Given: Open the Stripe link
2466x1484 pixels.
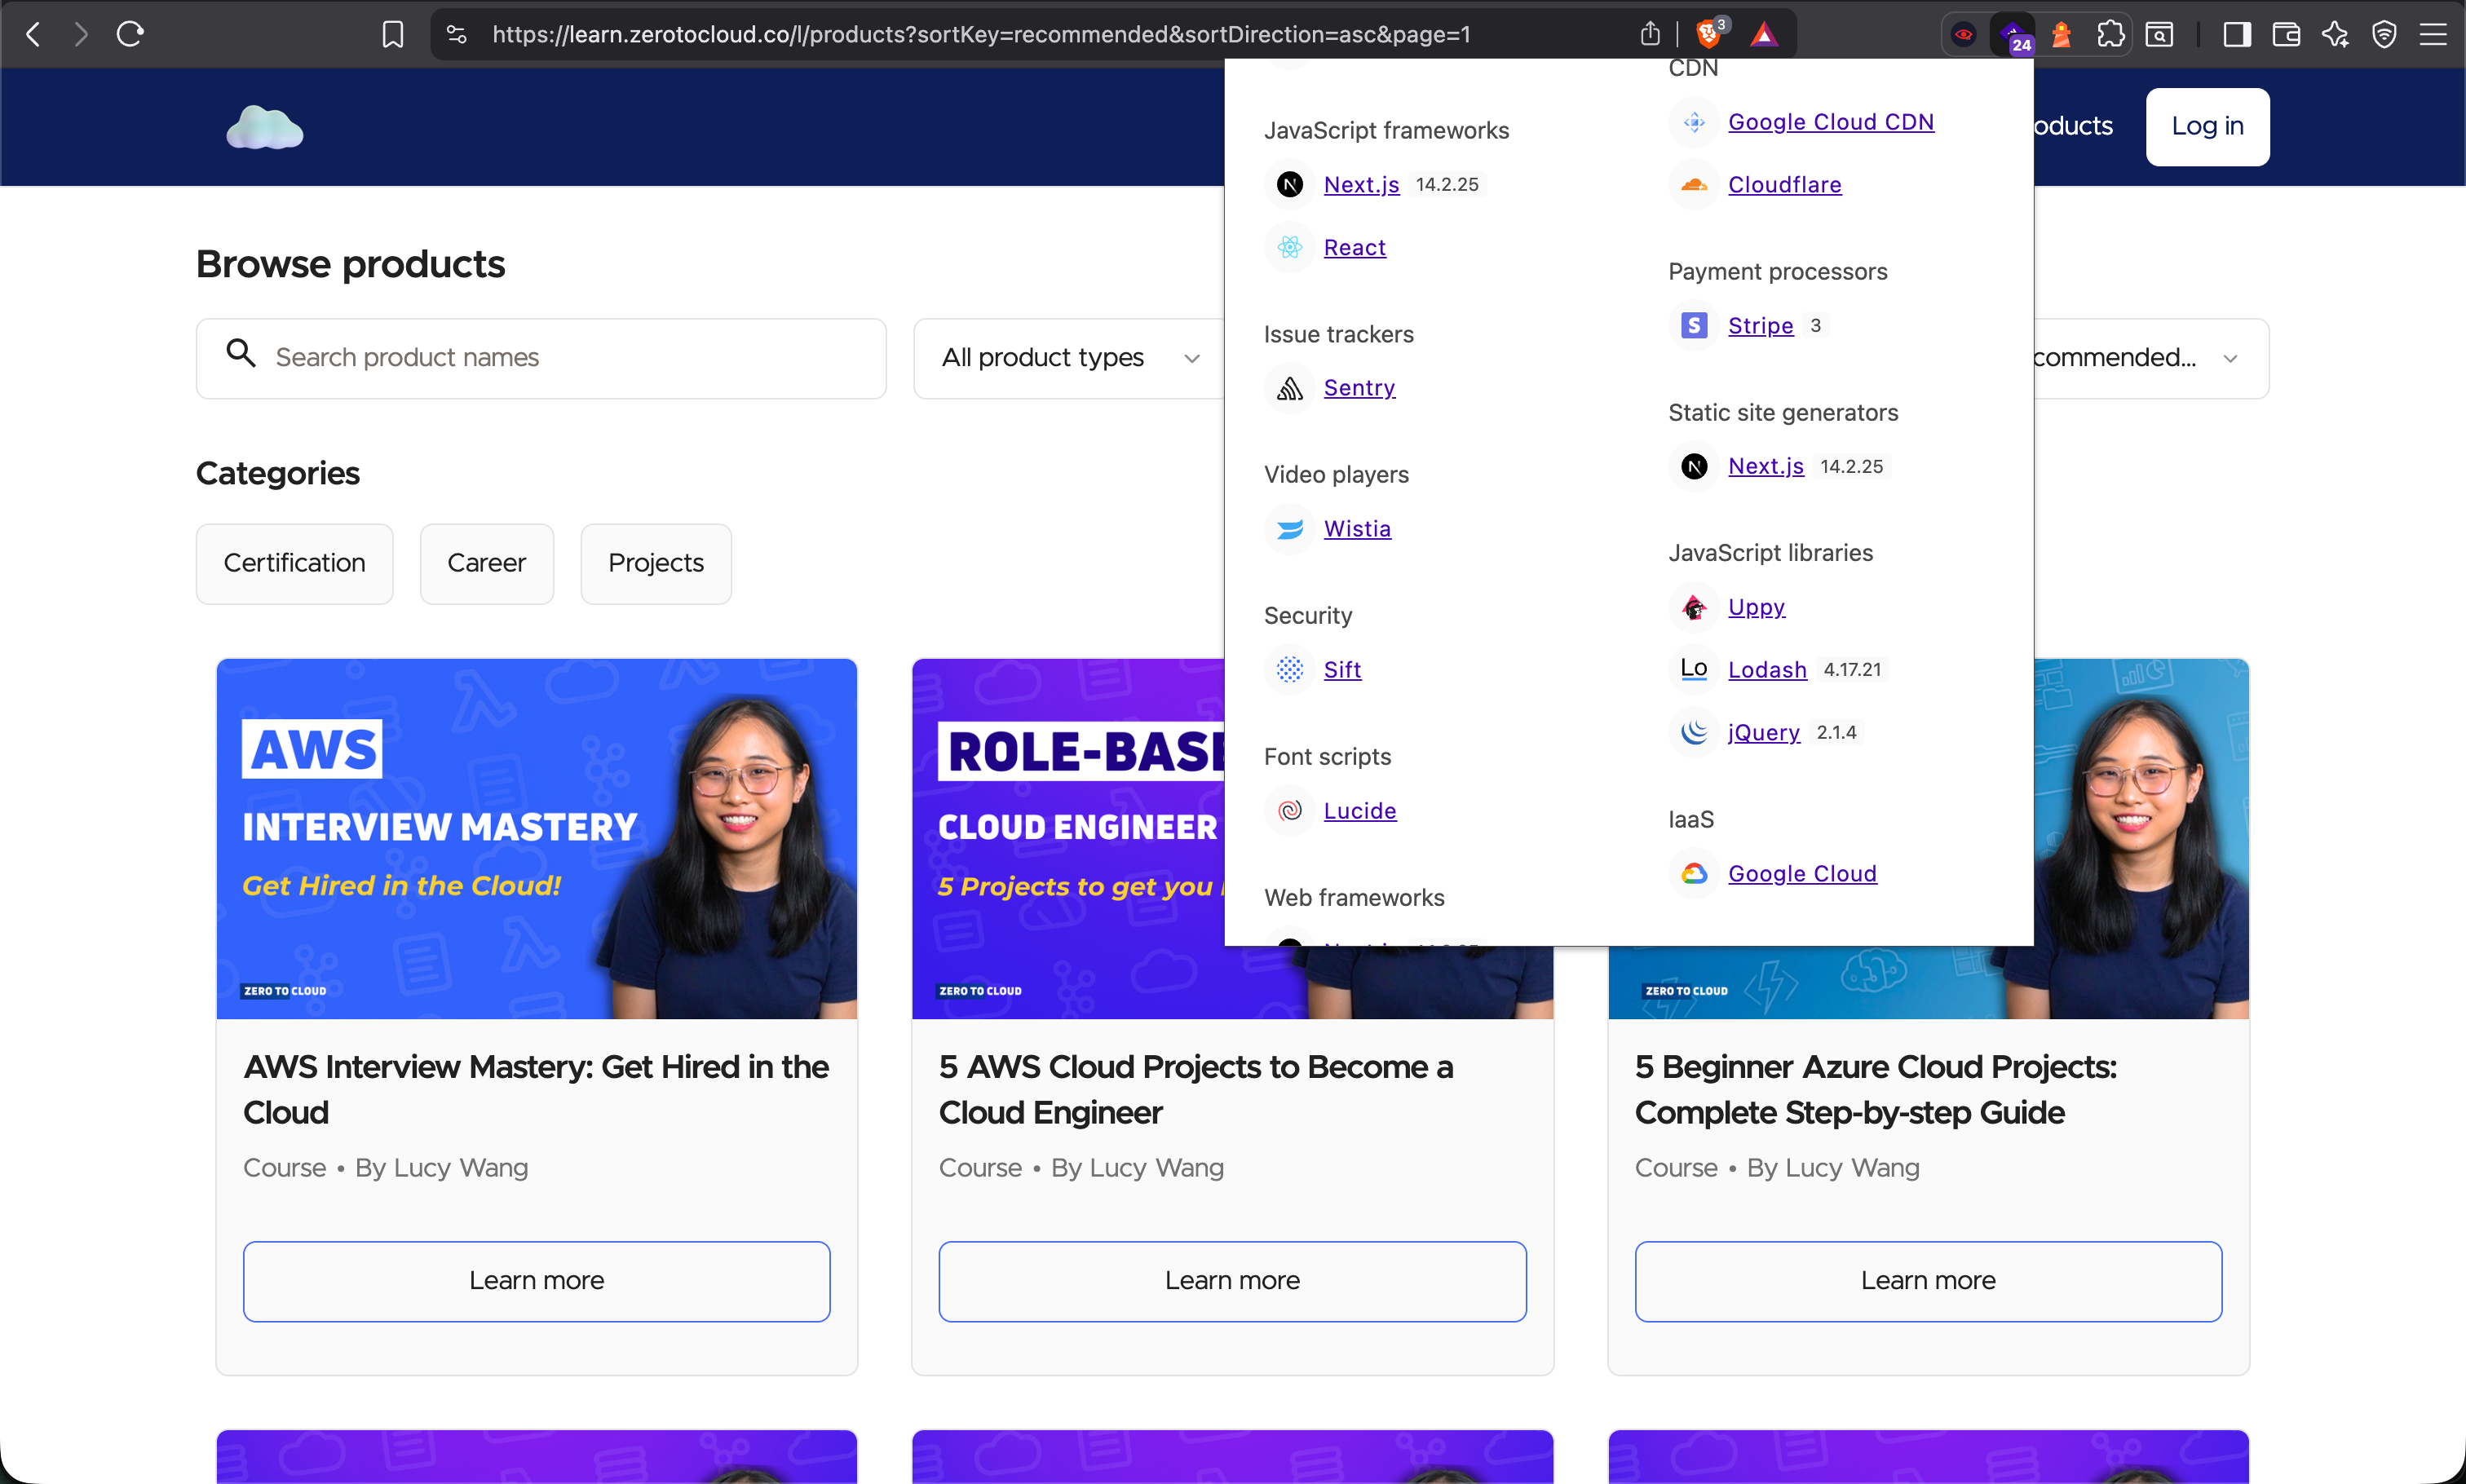Looking at the screenshot, I should tap(1761, 325).
